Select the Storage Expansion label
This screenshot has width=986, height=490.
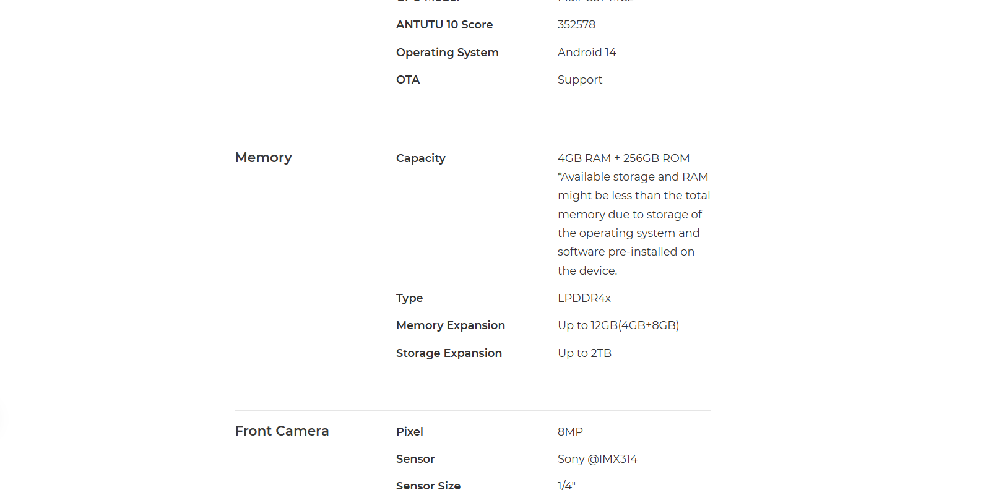coord(449,353)
